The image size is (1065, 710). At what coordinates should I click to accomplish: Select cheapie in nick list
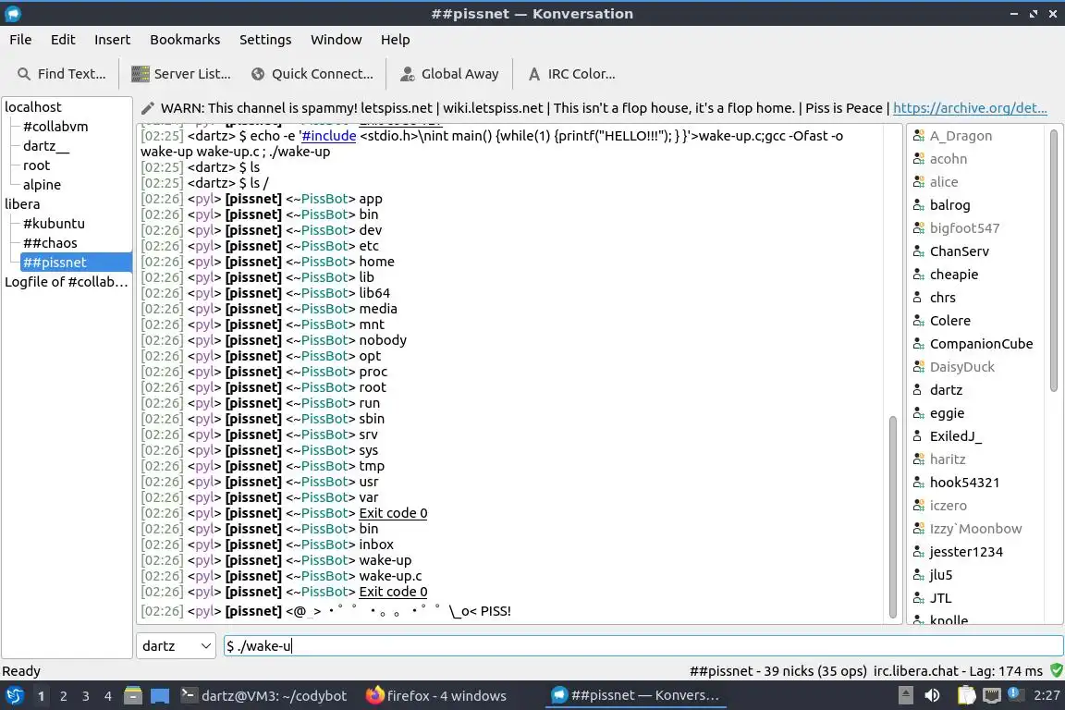[x=954, y=275]
